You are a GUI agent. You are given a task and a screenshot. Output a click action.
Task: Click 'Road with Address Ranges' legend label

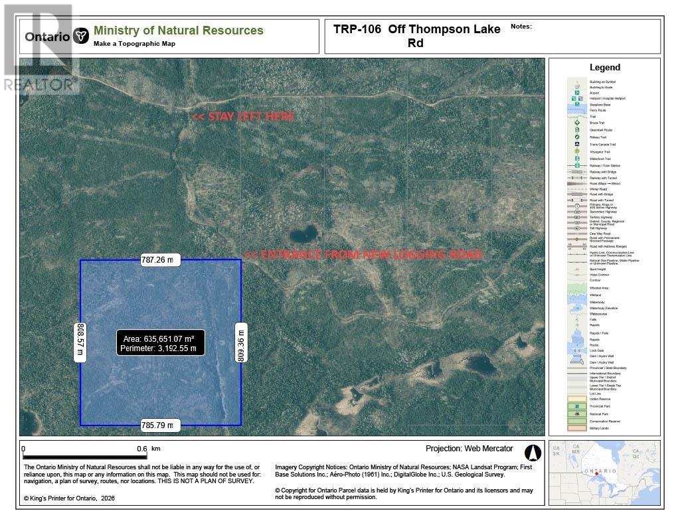coord(608,246)
